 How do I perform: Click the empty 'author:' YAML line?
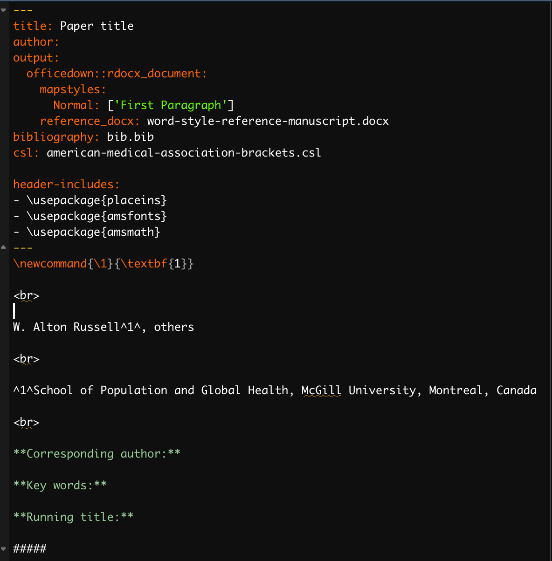coord(36,42)
